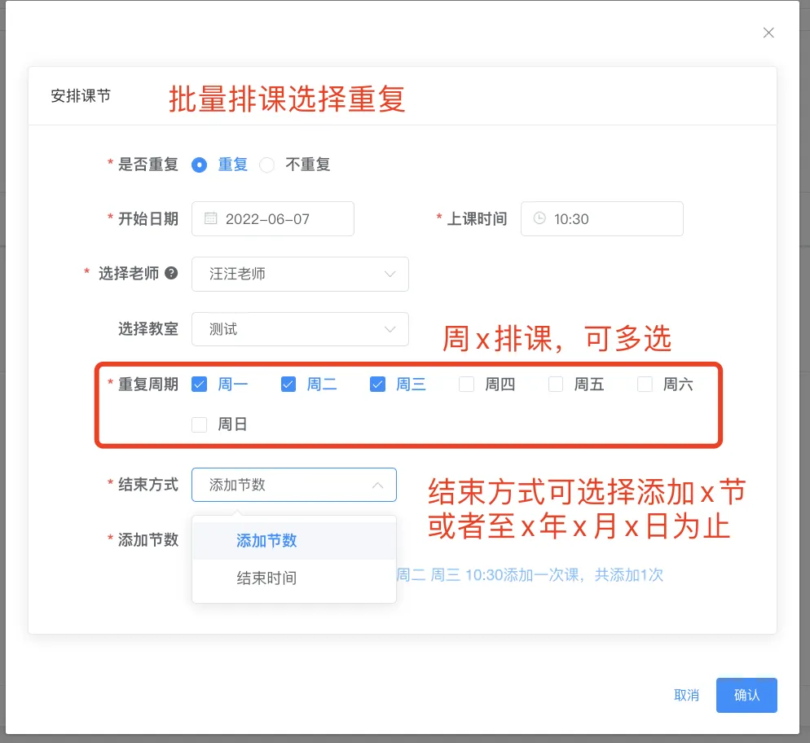810x743 pixels.
Task: Expand the 选择教室 dropdown arrow
Action: pyautogui.click(x=390, y=329)
